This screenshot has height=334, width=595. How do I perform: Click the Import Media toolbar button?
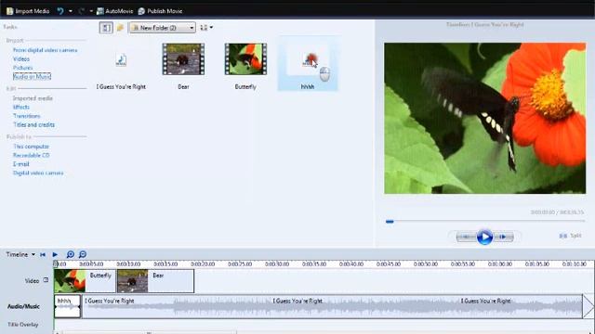(28, 11)
